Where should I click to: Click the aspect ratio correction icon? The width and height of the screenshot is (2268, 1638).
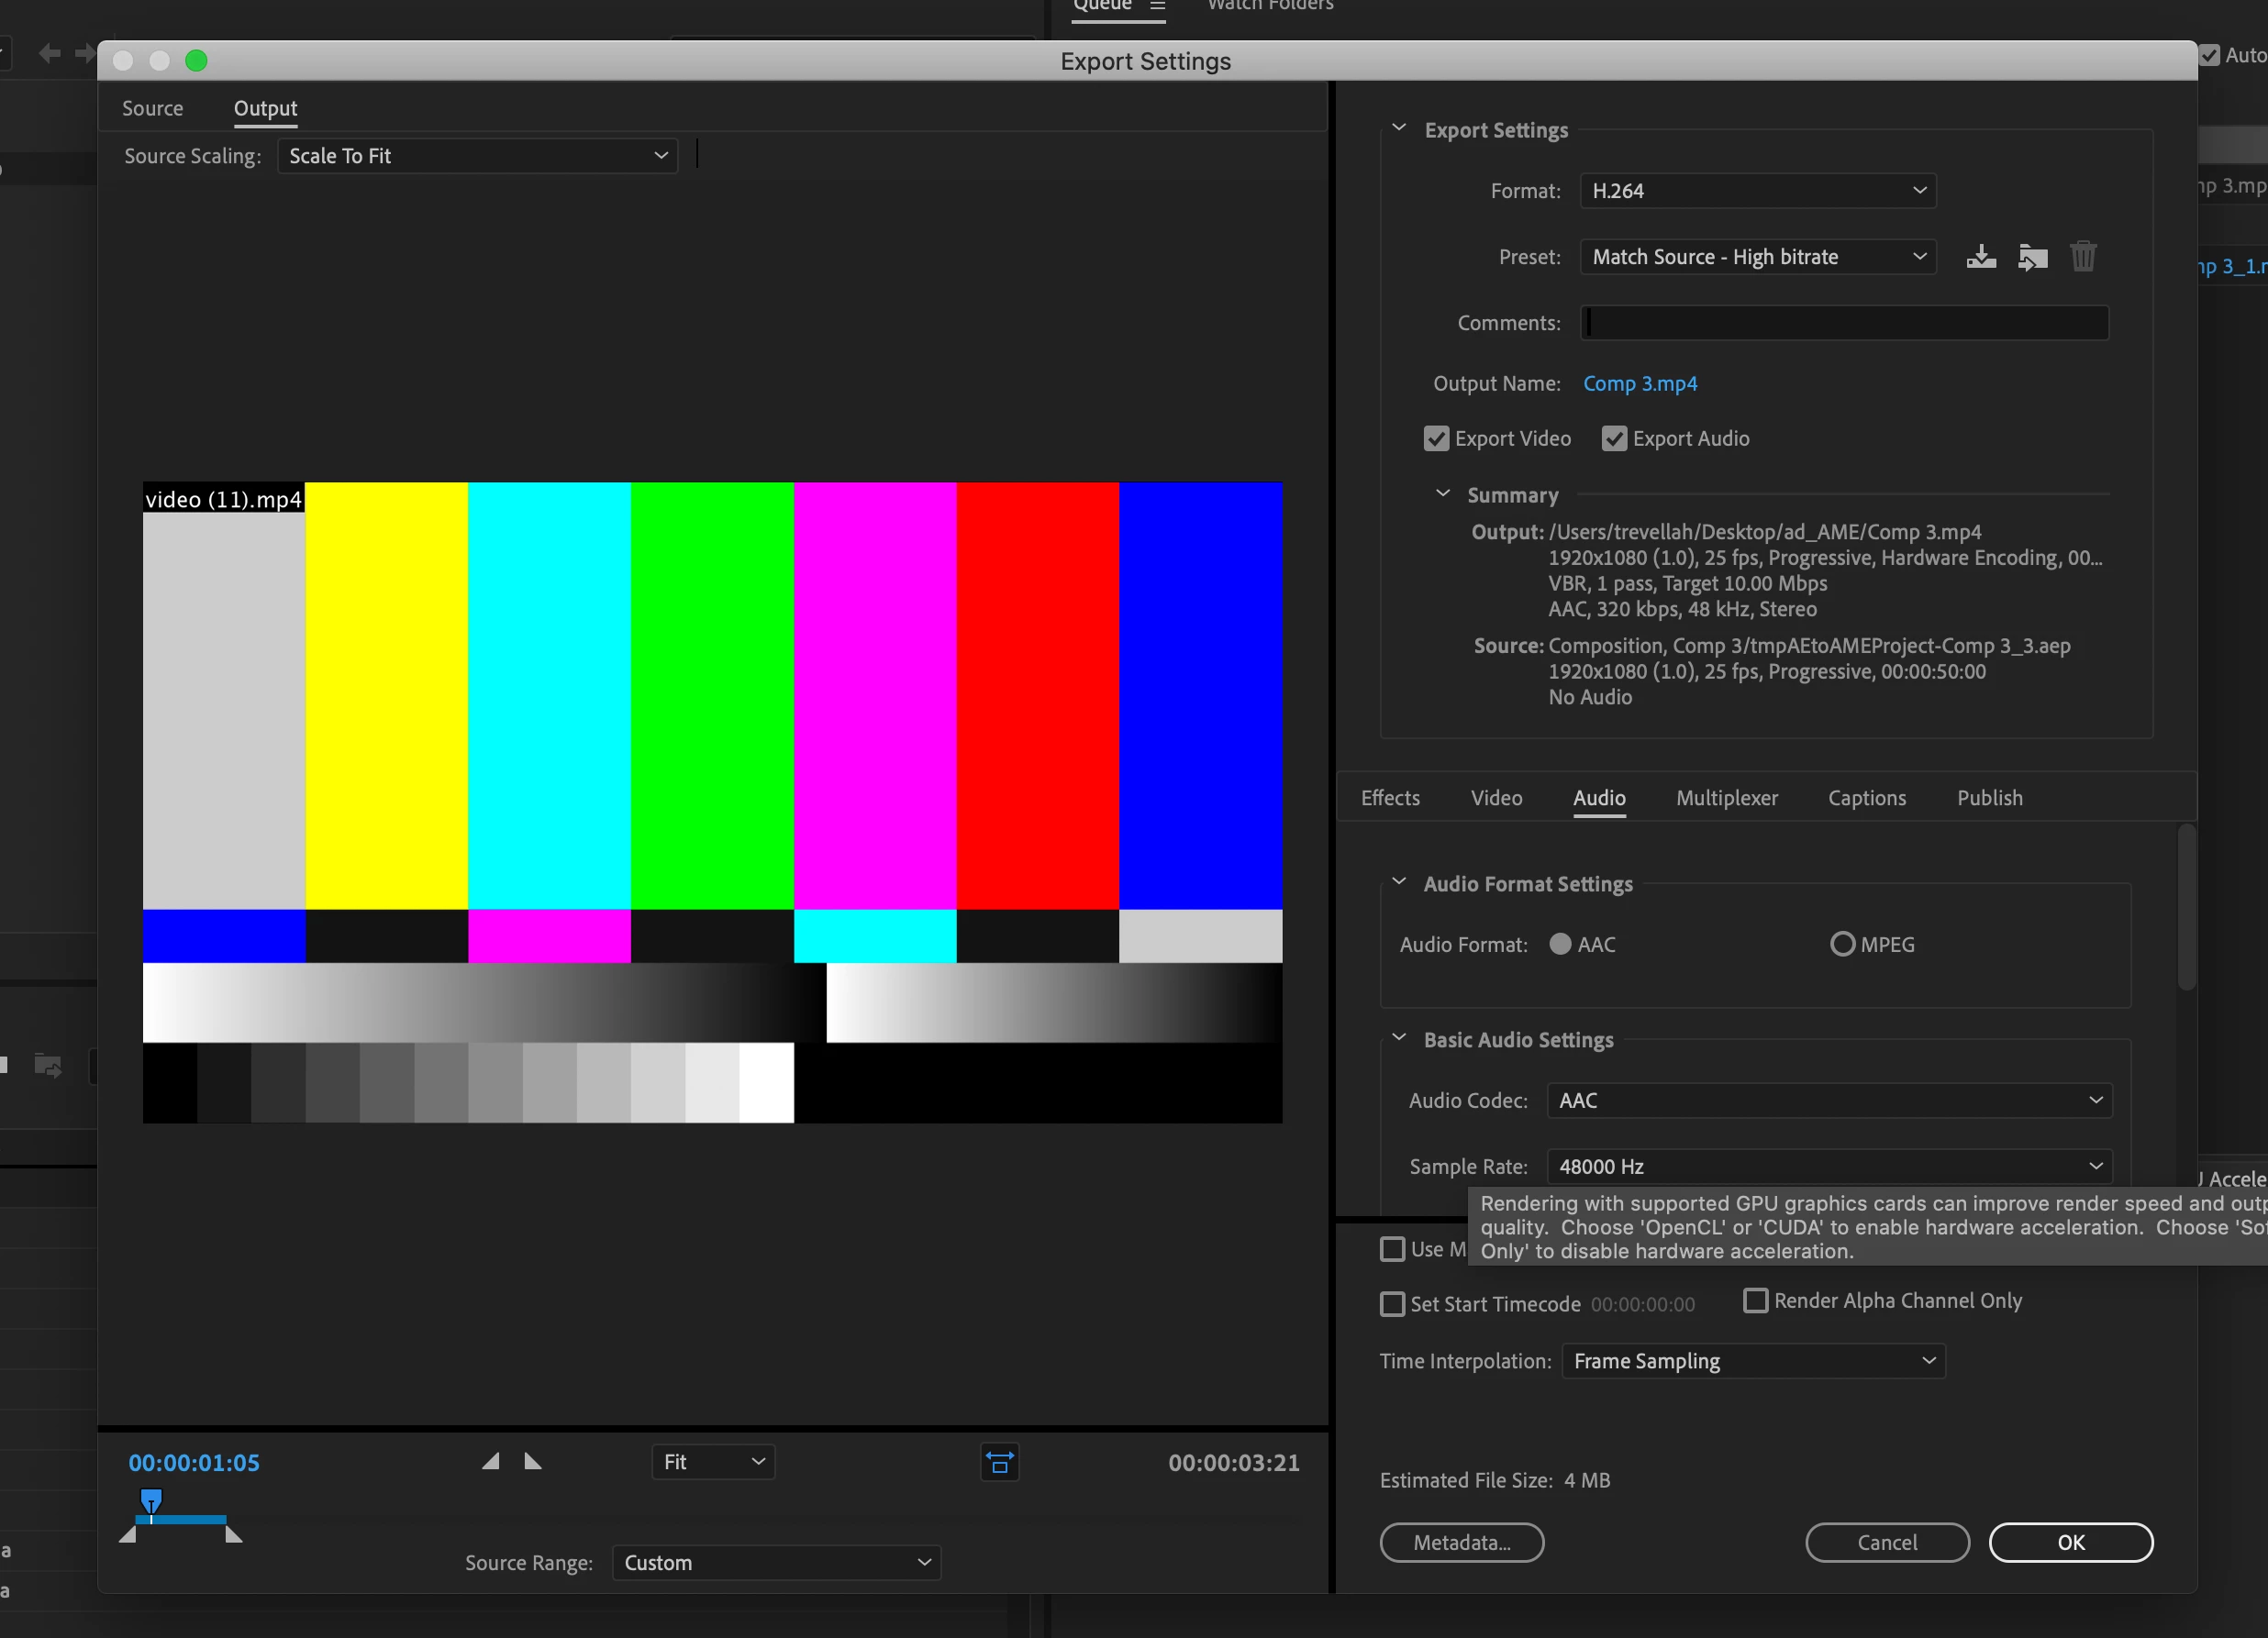click(999, 1462)
